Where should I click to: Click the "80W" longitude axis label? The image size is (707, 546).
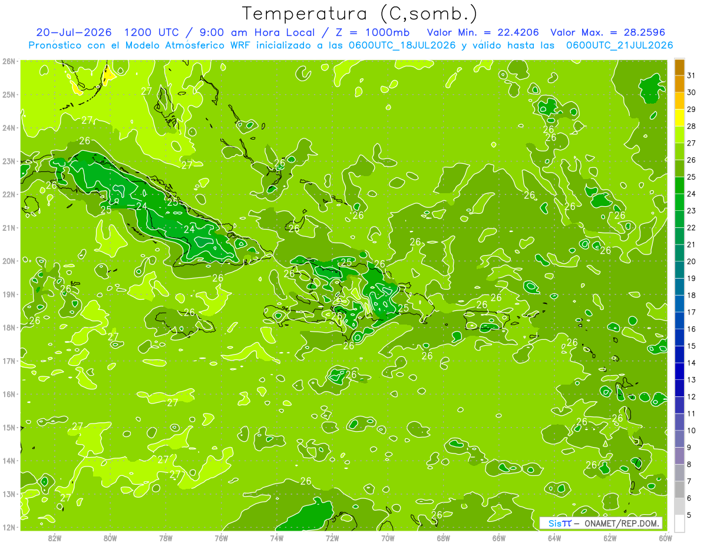click(x=110, y=538)
